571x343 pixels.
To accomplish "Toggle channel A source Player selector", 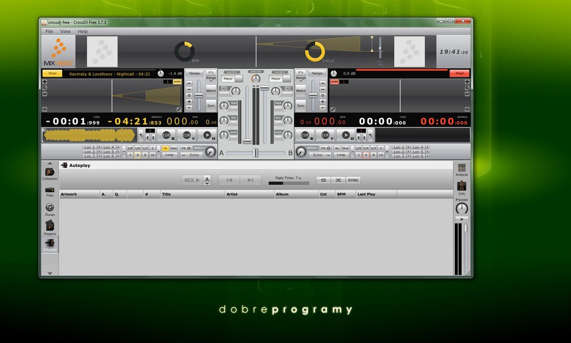I will click(x=232, y=79).
